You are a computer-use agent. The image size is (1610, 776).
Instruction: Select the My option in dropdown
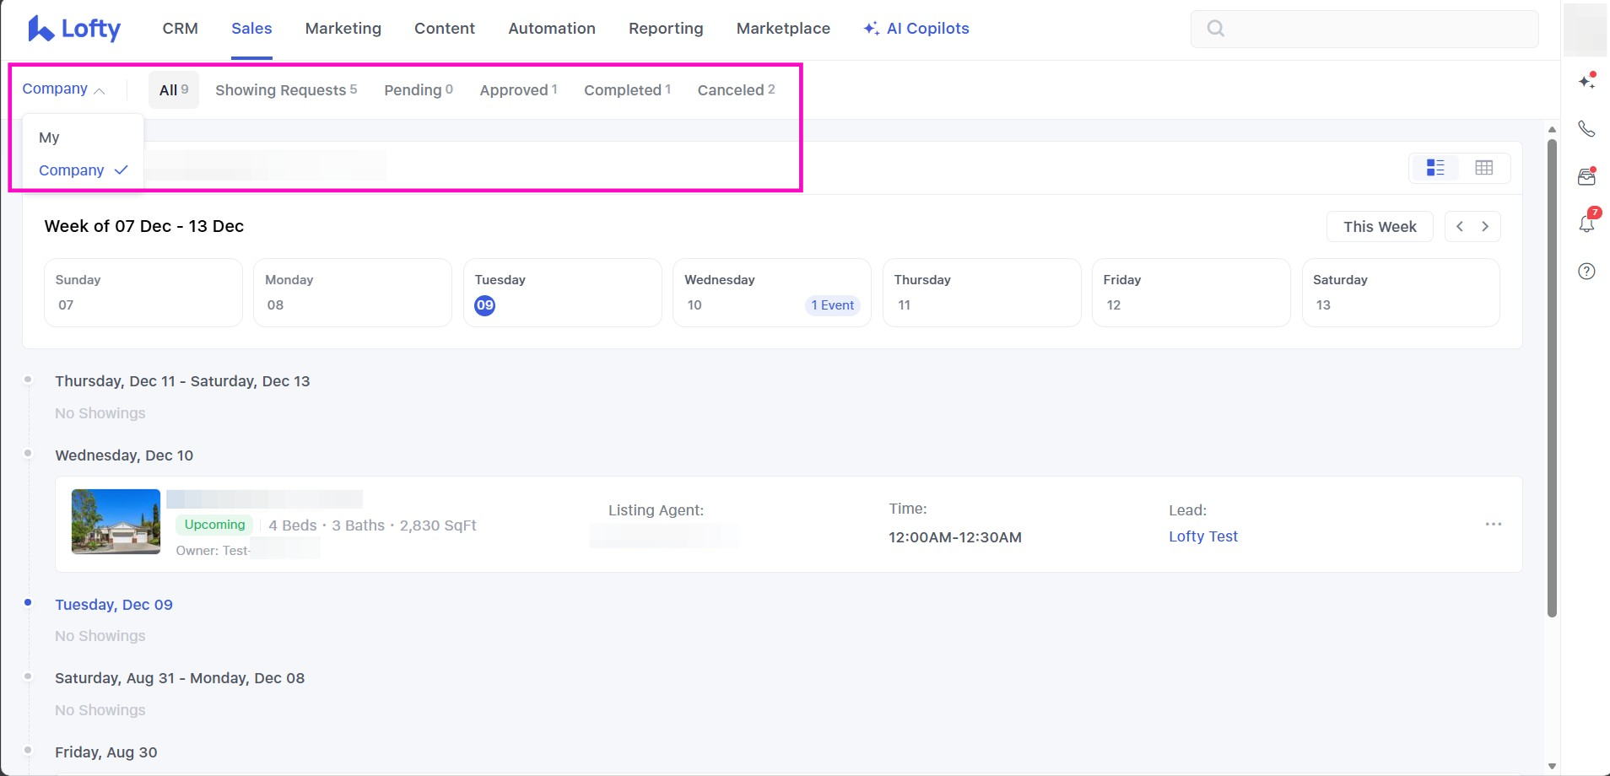point(50,137)
